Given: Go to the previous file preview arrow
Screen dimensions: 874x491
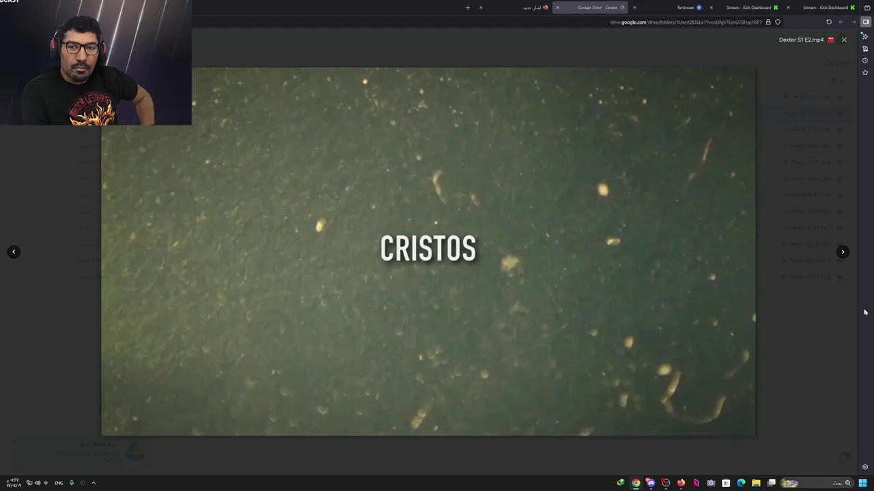Looking at the screenshot, I should [x=14, y=252].
